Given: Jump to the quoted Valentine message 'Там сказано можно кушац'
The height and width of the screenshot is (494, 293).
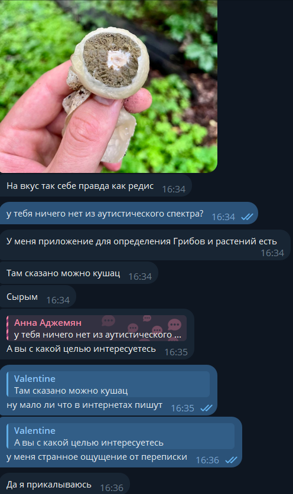Looking at the screenshot, I should tap(108, 384).
